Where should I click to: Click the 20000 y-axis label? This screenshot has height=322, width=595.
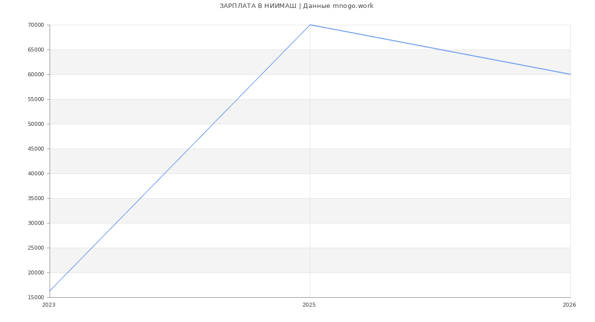(x=36, y=273)
